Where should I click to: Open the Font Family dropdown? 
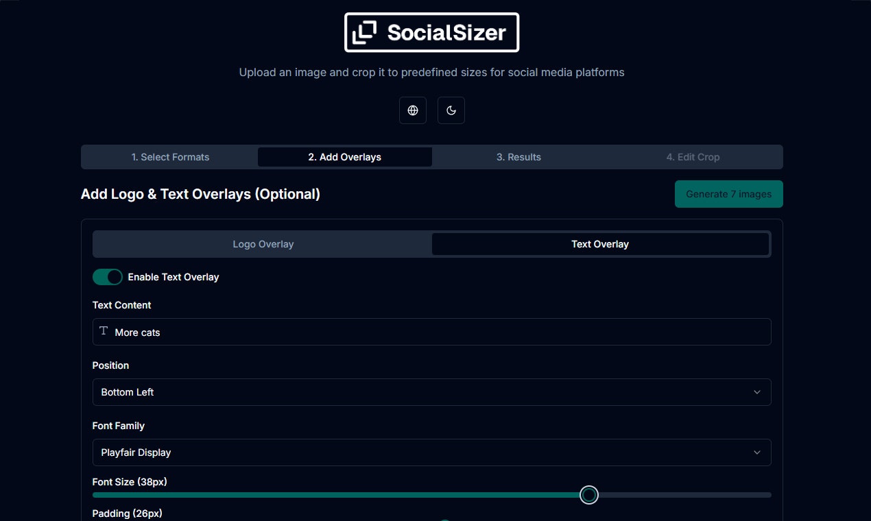click(432, 452)
